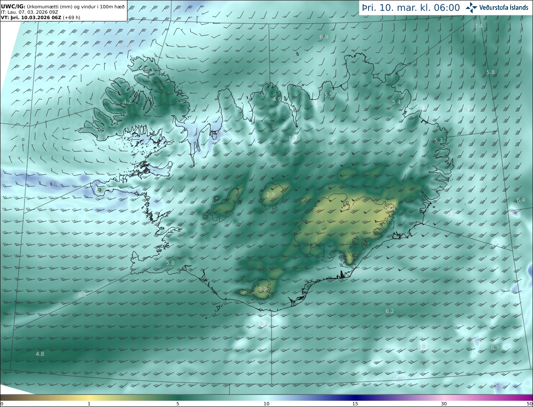Click the IT: Lau. 07. 03. 2026 09Z line

[29, 12]
